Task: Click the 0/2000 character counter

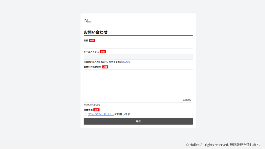Action: (187, 100)
